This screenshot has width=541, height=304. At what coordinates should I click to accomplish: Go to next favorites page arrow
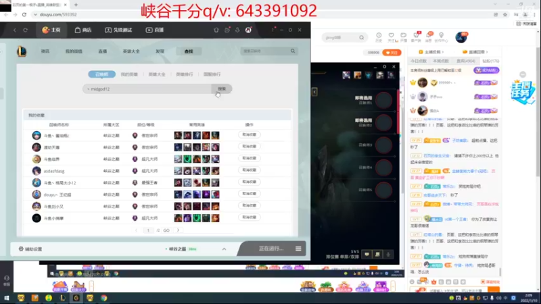tap(178, 230)
